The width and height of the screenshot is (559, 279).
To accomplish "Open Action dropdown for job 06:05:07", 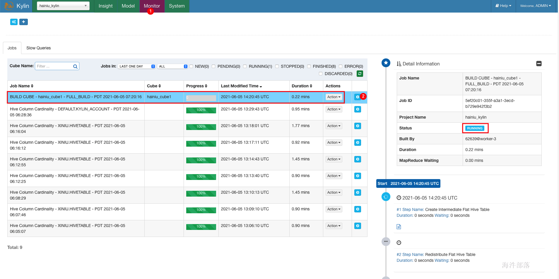I will (x=334, y=226).
